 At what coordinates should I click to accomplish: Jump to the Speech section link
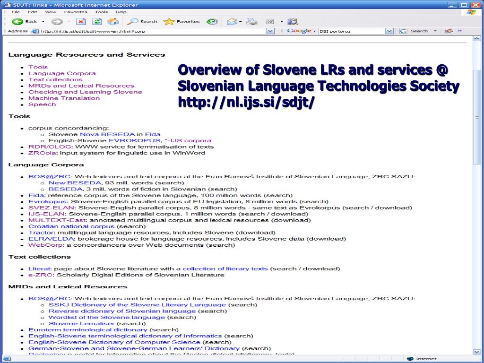42,104
